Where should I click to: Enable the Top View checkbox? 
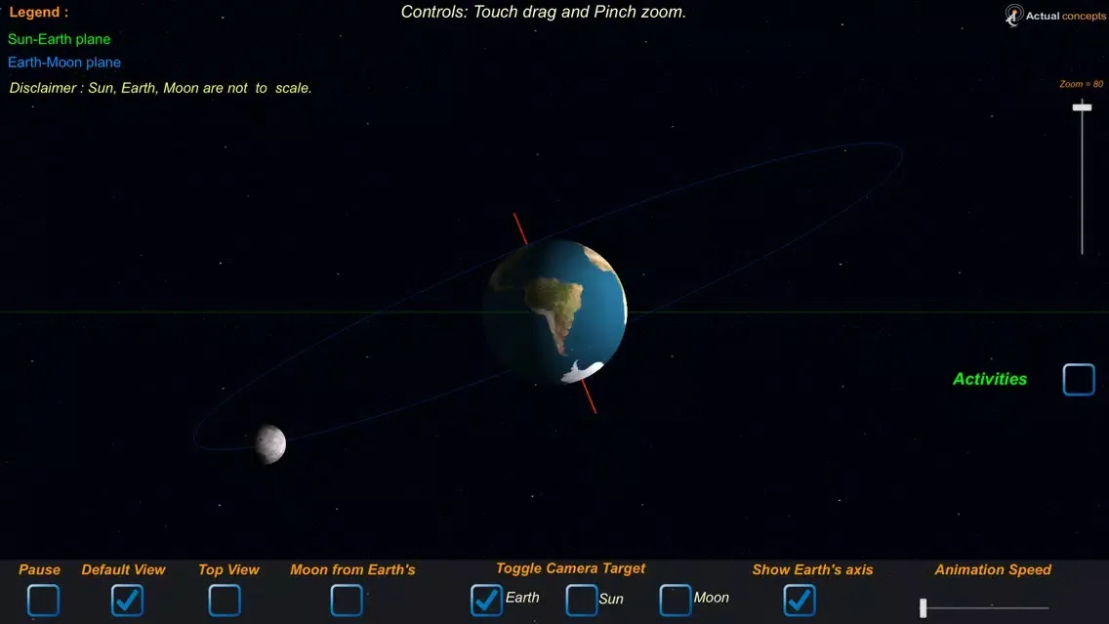click(225, 600)
